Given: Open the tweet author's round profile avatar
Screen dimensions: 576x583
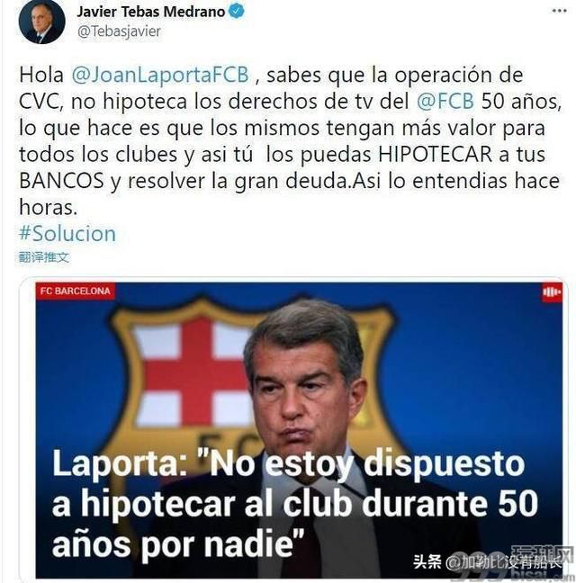Looking at the screenshot, I should (x=41, y=22).
